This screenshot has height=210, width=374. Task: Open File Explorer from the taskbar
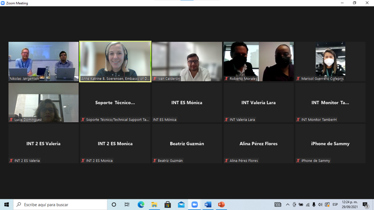154,204
